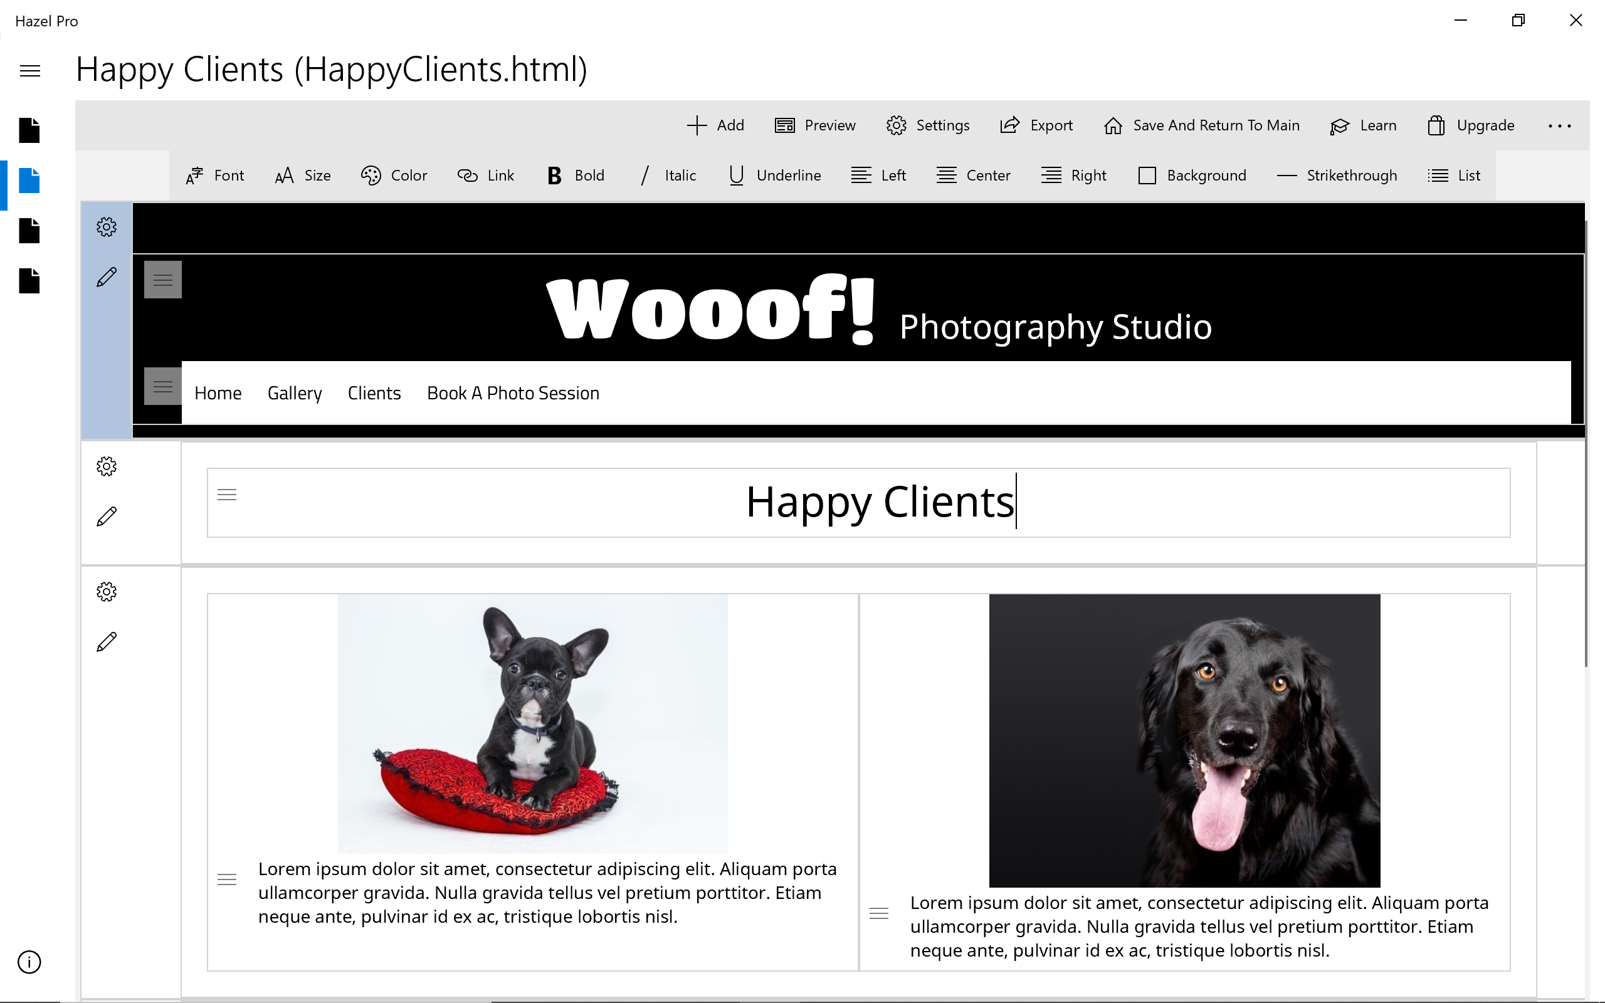The height and width of the screenshot is (1003, 1605).
Task: Open photo section gear settings
Action: point(106,592)
